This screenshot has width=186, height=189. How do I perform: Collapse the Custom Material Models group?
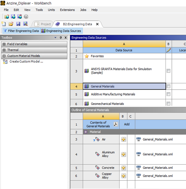pos(4,56)
